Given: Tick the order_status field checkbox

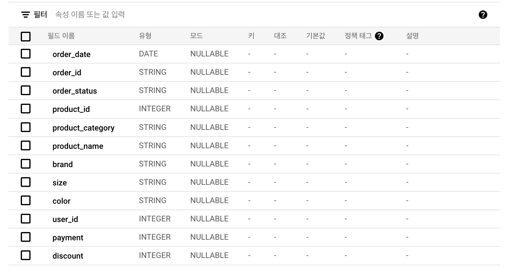Looking at the screenshot, I should 26,90.
